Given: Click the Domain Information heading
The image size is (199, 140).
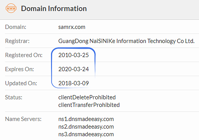Looking at the screenshot, I should point(54,9).
